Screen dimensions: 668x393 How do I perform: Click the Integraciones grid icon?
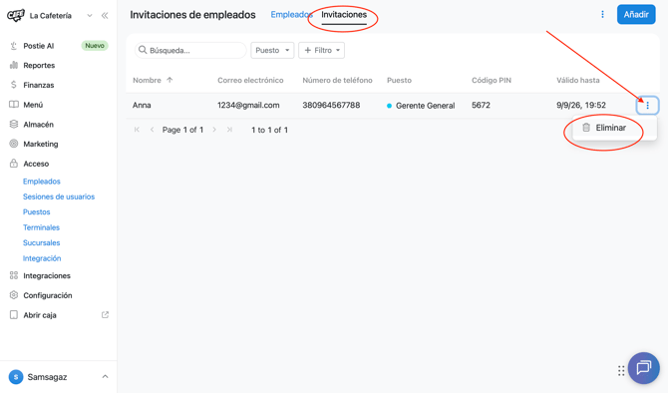(x=14, y=275)
